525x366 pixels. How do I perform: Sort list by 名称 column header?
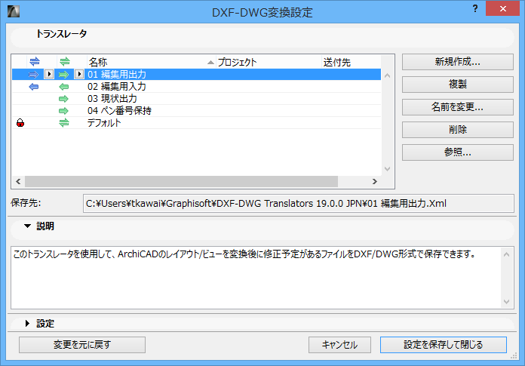pos(152,62)
